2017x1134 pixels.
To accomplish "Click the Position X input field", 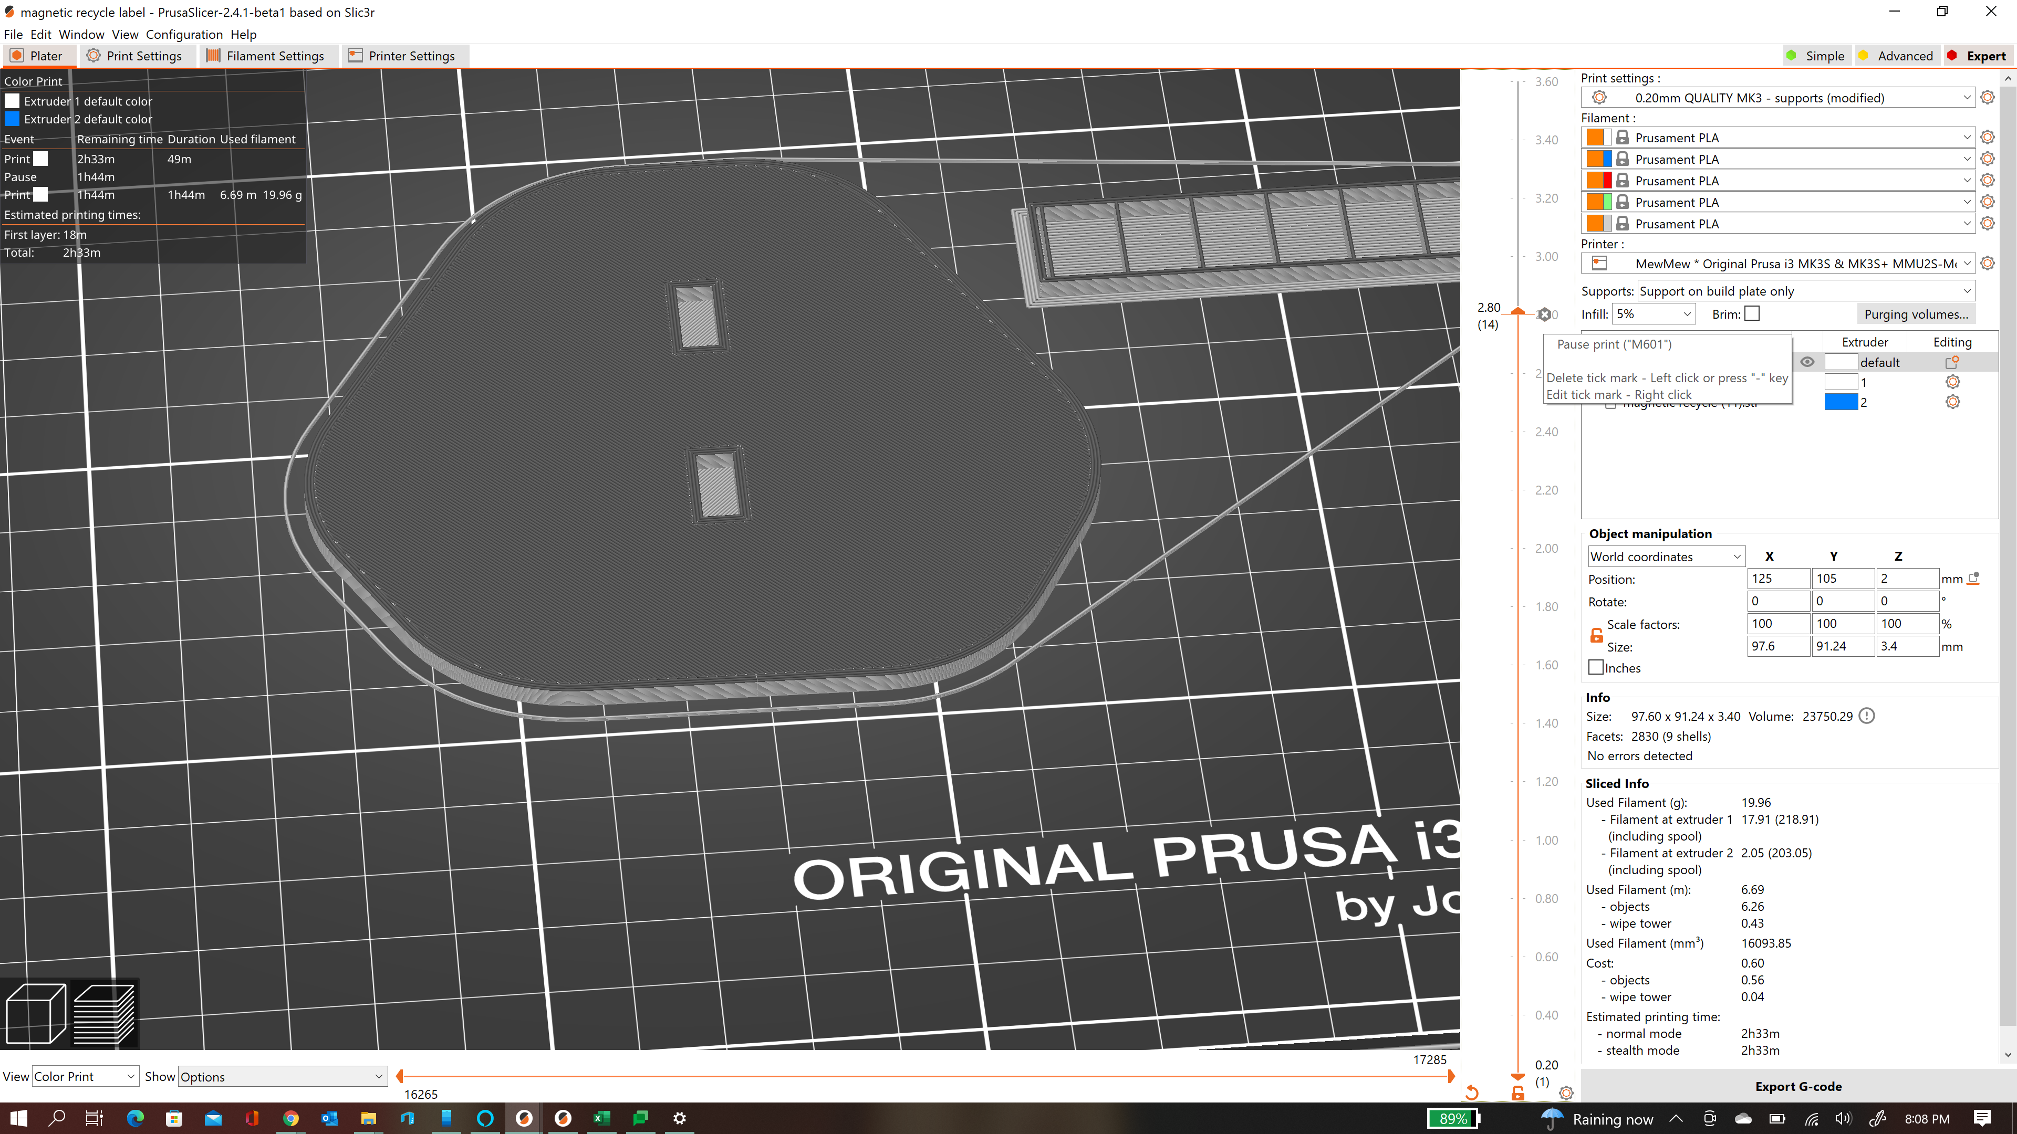I will click(1778, 579).
